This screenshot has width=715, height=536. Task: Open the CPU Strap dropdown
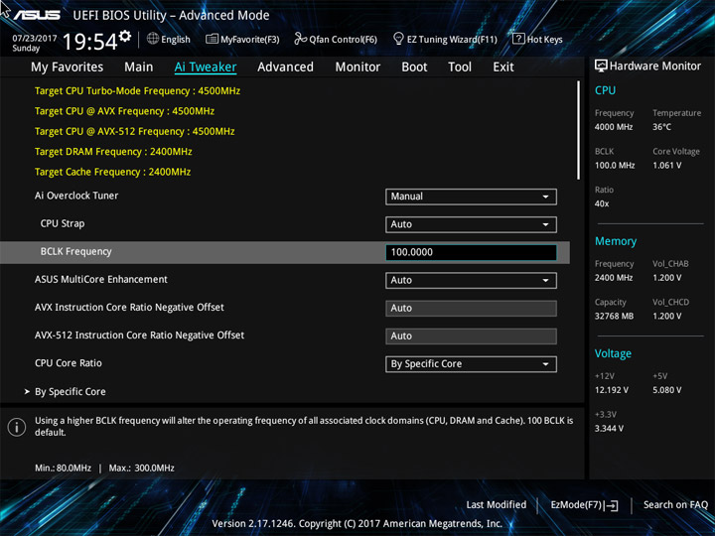pos(471,224)
